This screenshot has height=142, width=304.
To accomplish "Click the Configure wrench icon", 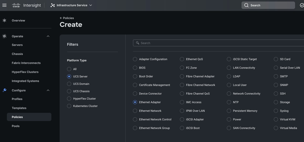I will [4, 90].
